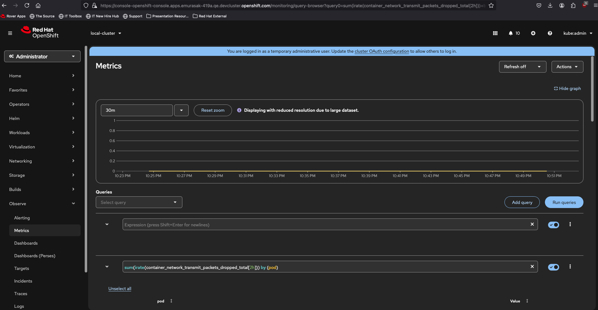Go to browser home page
598x310 pixels.
click(38, 5)
